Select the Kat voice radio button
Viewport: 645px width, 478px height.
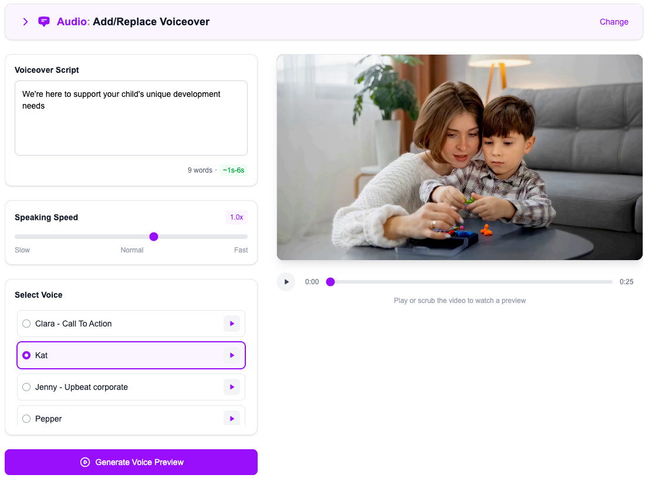click(26, 355)
